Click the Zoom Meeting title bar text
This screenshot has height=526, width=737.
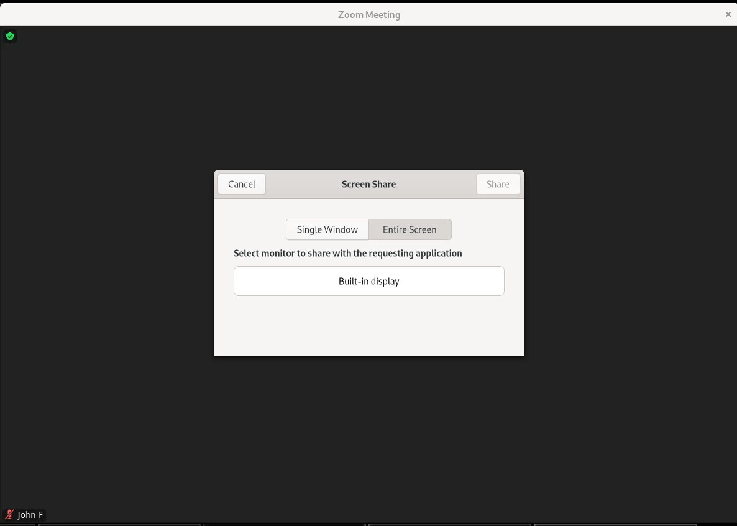369,14
